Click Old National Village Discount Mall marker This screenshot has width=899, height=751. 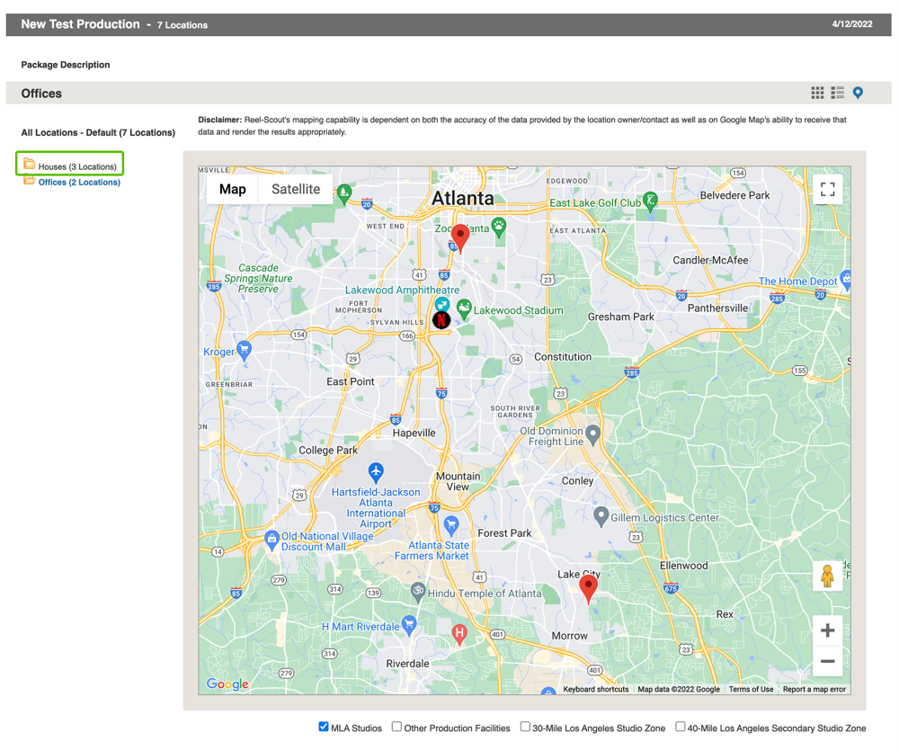coord(271,540)
